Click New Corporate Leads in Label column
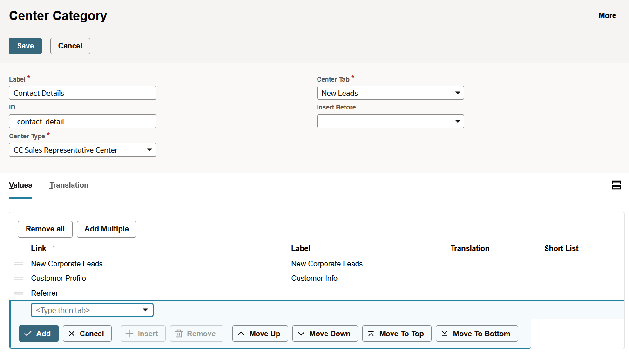Screen dimensions: 629x354 pos(327,264)
